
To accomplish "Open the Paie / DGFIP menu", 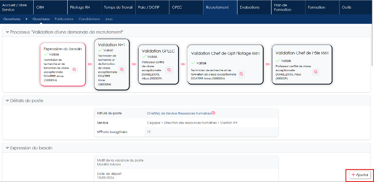I will click(x=152, y=8).
